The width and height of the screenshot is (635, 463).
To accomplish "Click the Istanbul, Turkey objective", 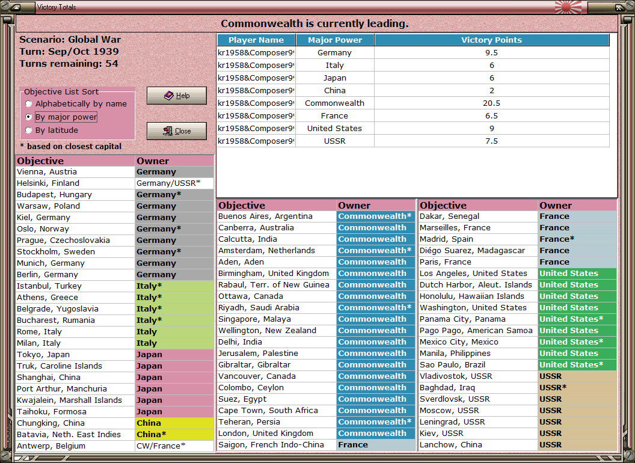I will click(x=75, y=286).
